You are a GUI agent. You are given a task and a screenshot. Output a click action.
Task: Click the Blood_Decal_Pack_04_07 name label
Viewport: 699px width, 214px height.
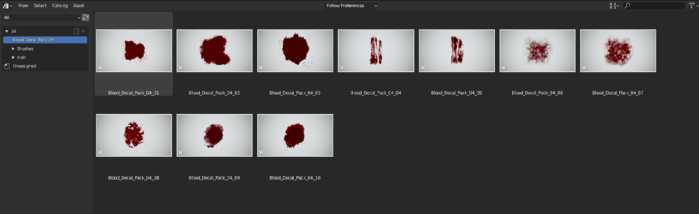click(618, 93)
